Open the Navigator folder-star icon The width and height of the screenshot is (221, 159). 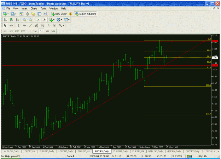tap(33, 14)
